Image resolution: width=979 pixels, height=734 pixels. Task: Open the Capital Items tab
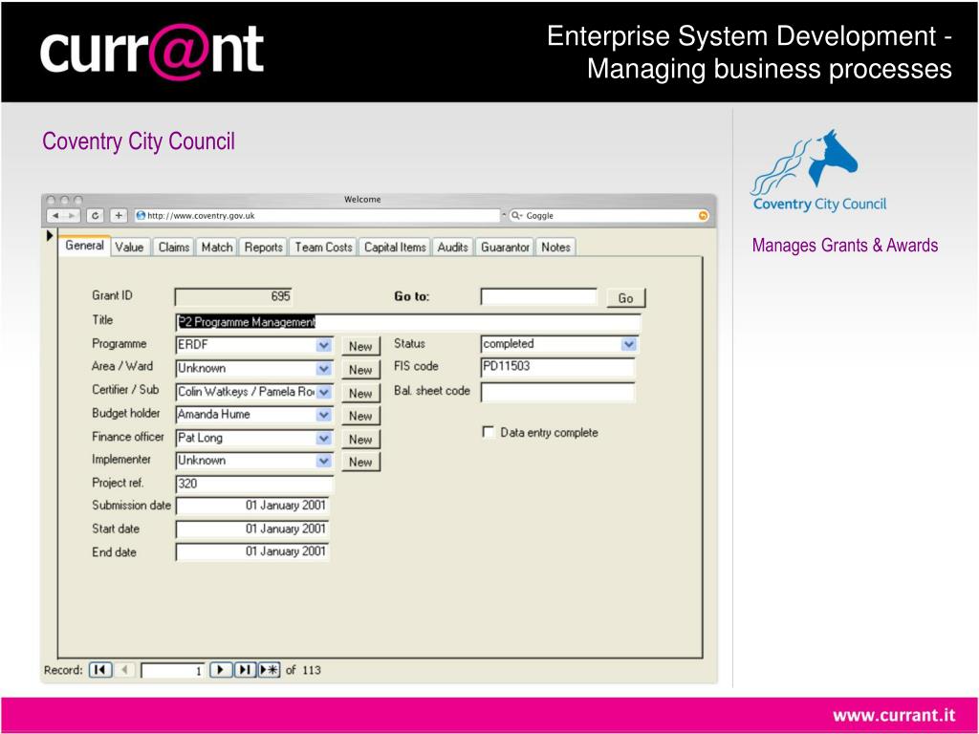pyautogui.click(x=395, y=248)
